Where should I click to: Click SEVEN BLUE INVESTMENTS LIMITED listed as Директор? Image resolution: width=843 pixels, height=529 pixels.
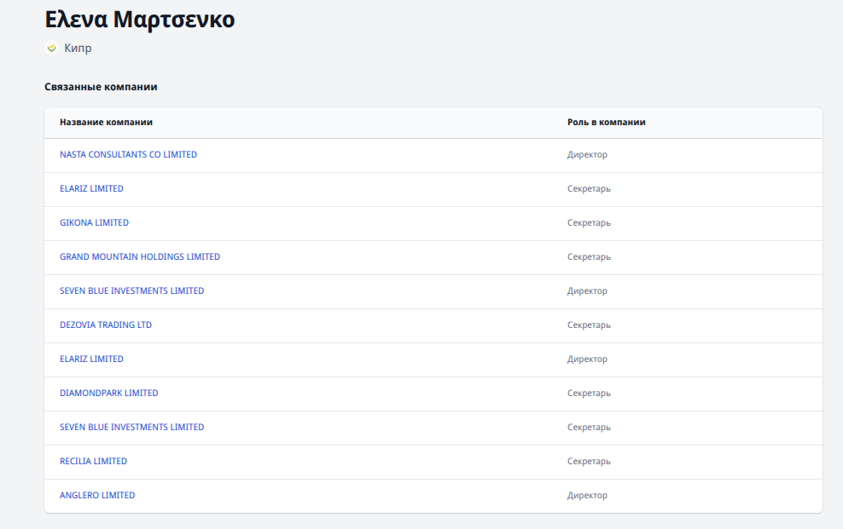[131, 291]
